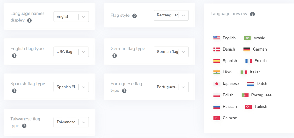294x138 pixels.
Task: Click the German flag icon in preview
Action: pyautogui.click(x=247, y=49)
